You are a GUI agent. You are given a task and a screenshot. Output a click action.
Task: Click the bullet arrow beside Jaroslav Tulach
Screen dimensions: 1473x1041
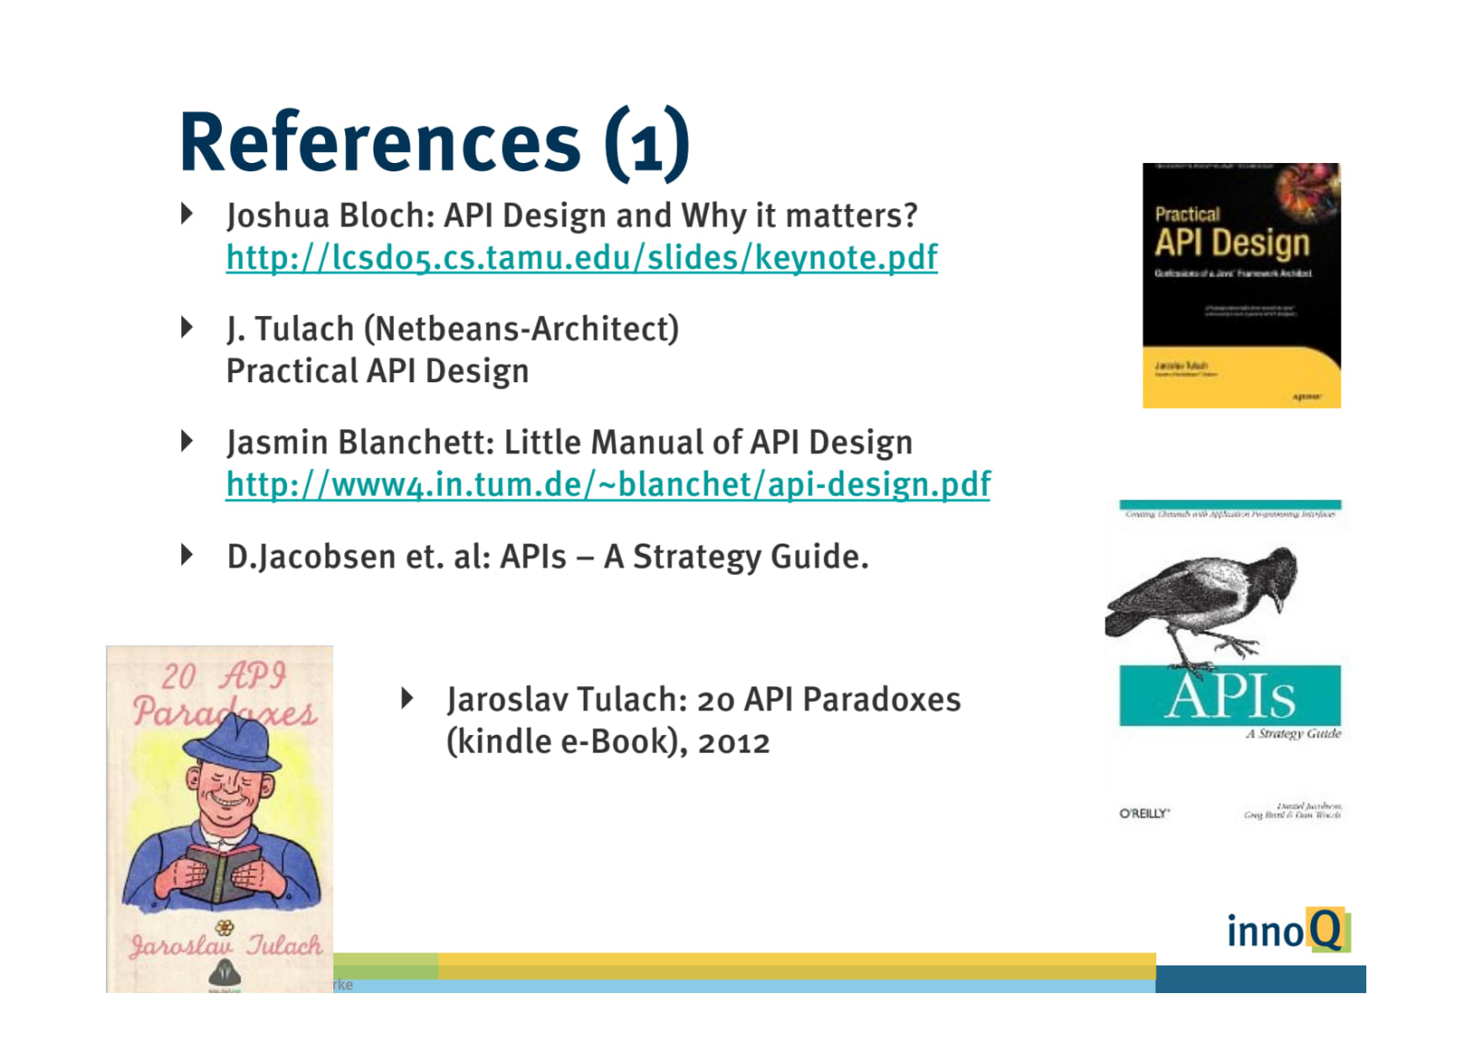pos(408,698)
